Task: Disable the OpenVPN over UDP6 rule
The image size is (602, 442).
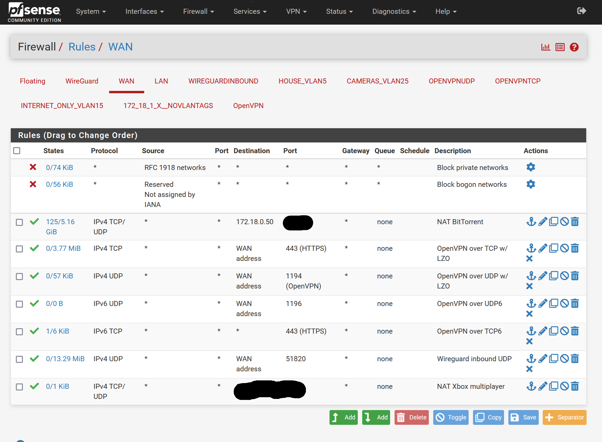Action: tap(564, 303)
